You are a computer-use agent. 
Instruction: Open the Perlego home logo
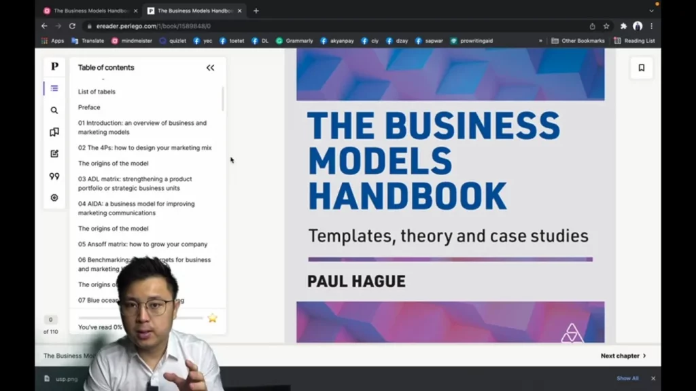pos(54,67)
